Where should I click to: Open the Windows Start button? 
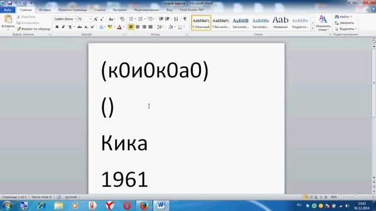click(x=8, y=206)
